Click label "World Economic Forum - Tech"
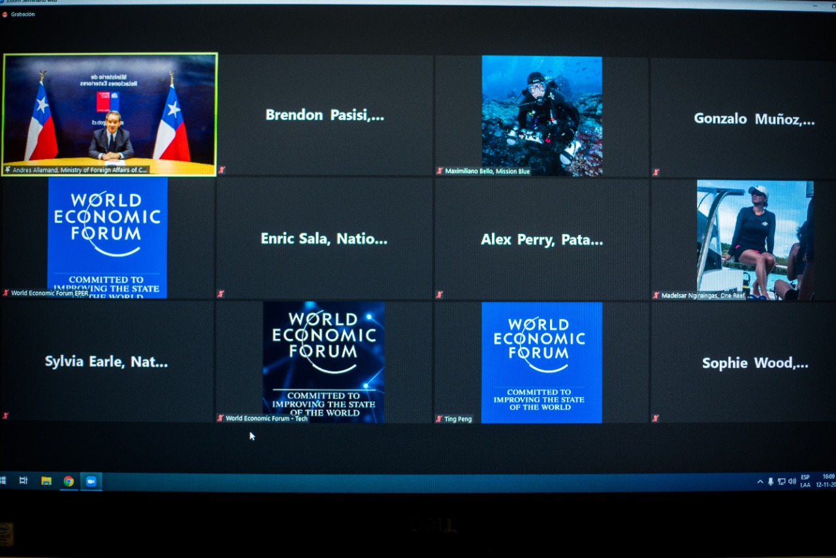This screenshot has width=836, height=558. (266, 418)
